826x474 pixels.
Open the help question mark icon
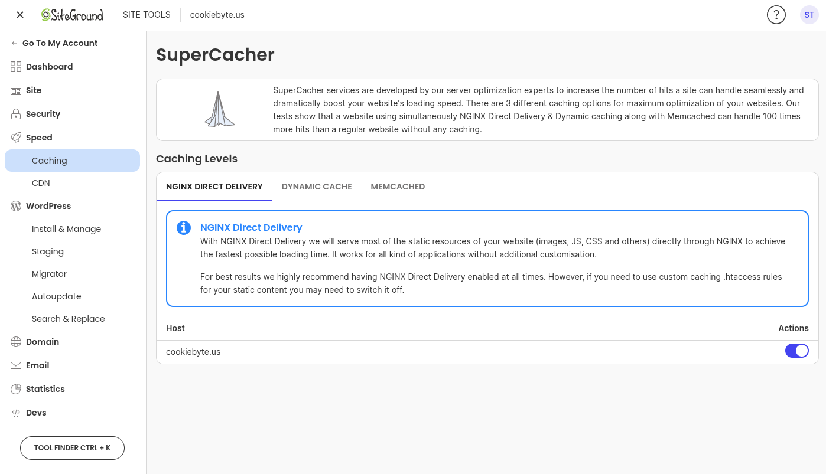[776, 15]
